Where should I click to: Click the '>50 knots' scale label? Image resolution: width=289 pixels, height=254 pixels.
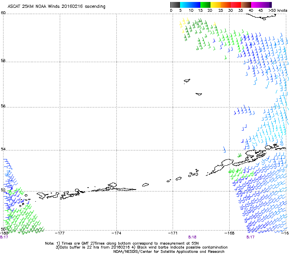(x=278, y=11)
